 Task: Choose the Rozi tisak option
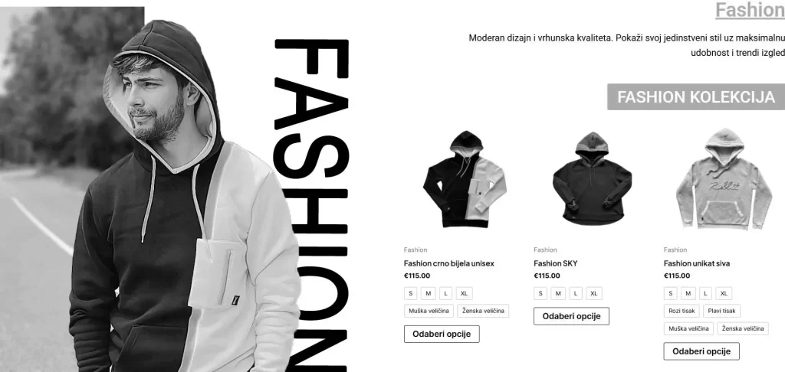pyautogui.click(x=682, y=311)
